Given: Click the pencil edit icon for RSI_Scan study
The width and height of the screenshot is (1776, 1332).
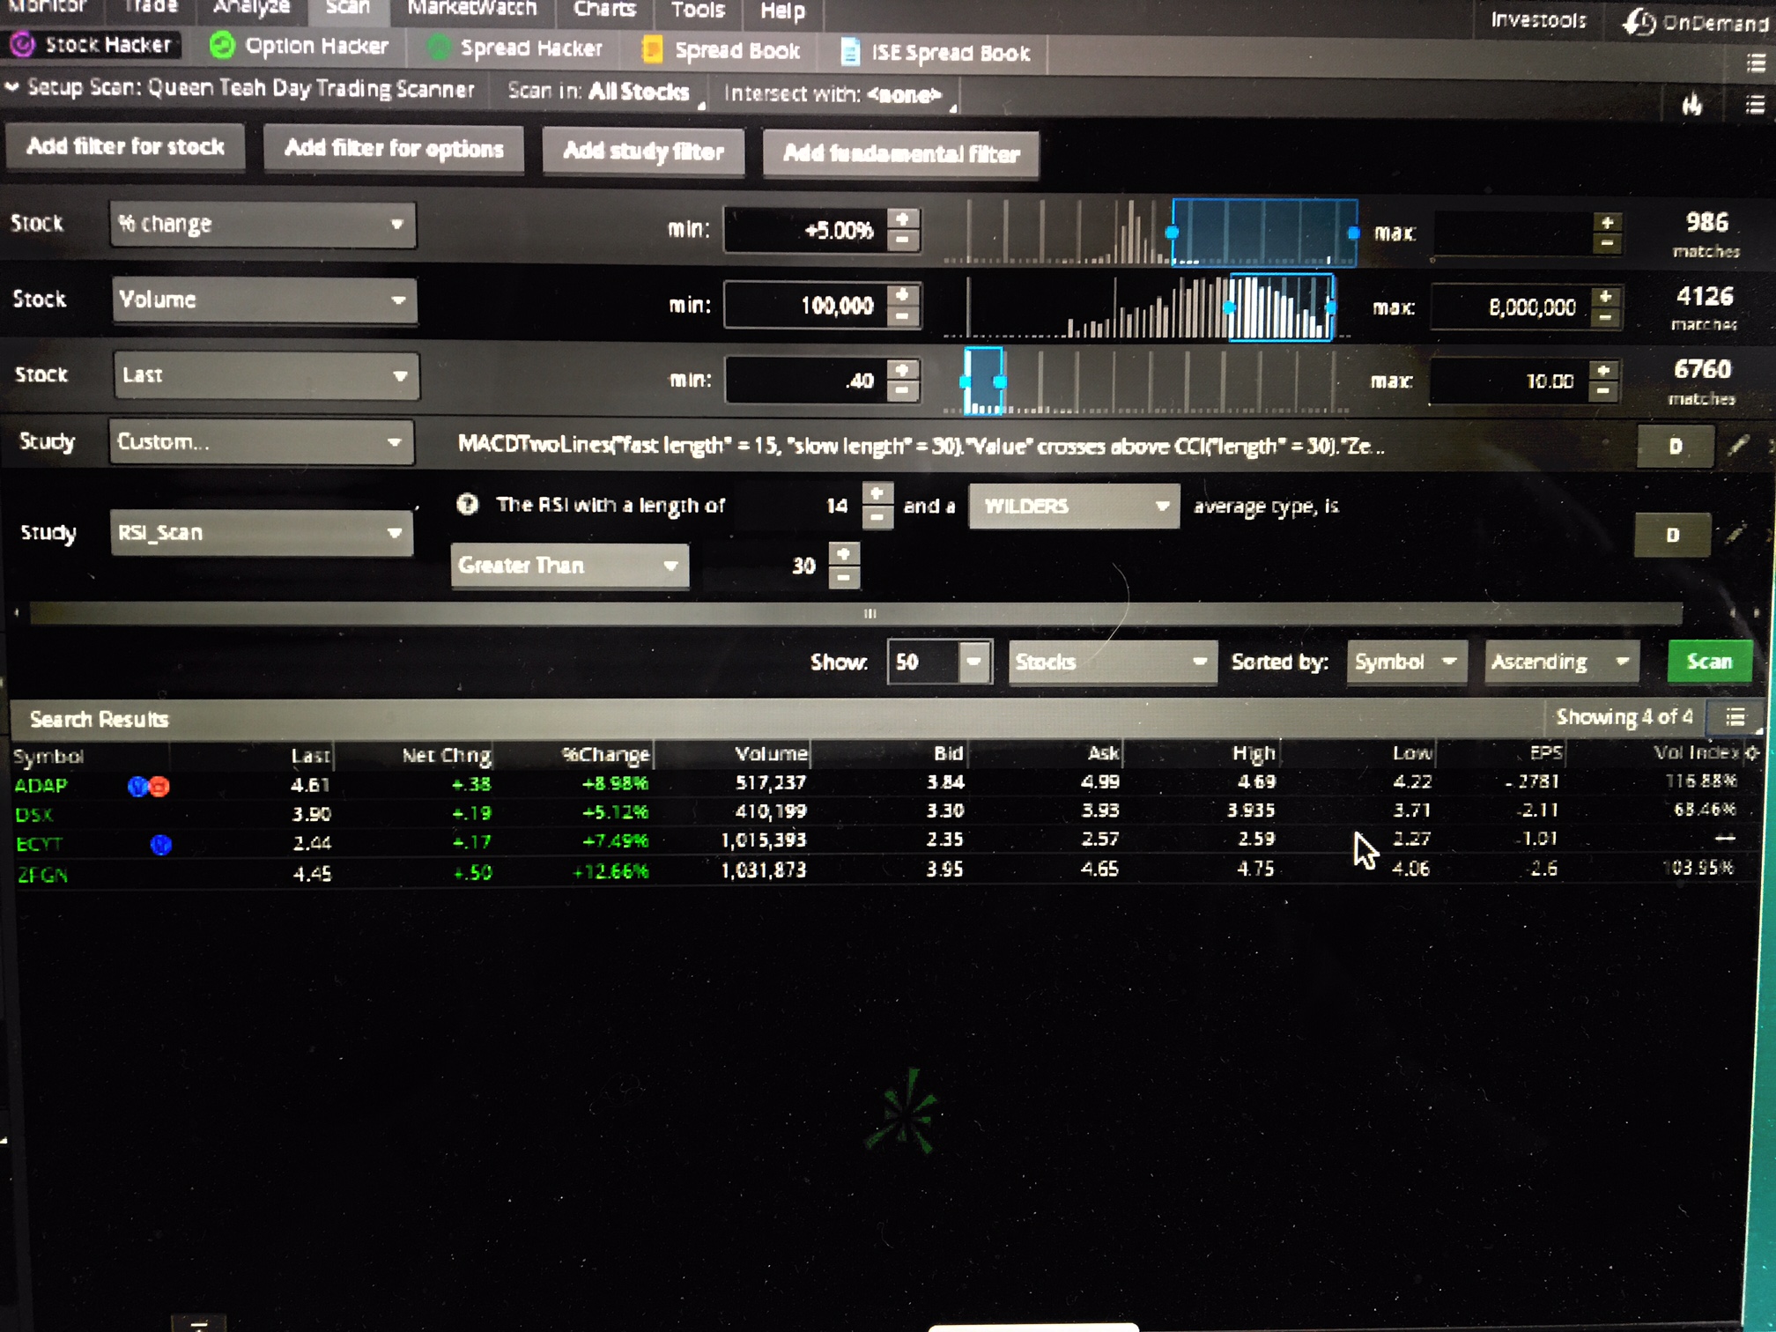Looking at the screenshot, I should [x=1735, y=535].
